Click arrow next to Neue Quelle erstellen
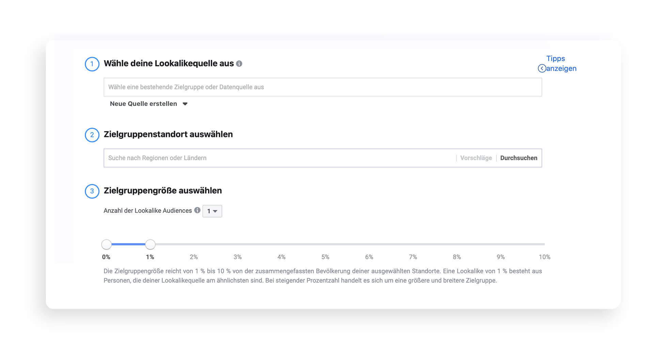Screen dimensions: 667x349 click(185, 104)
